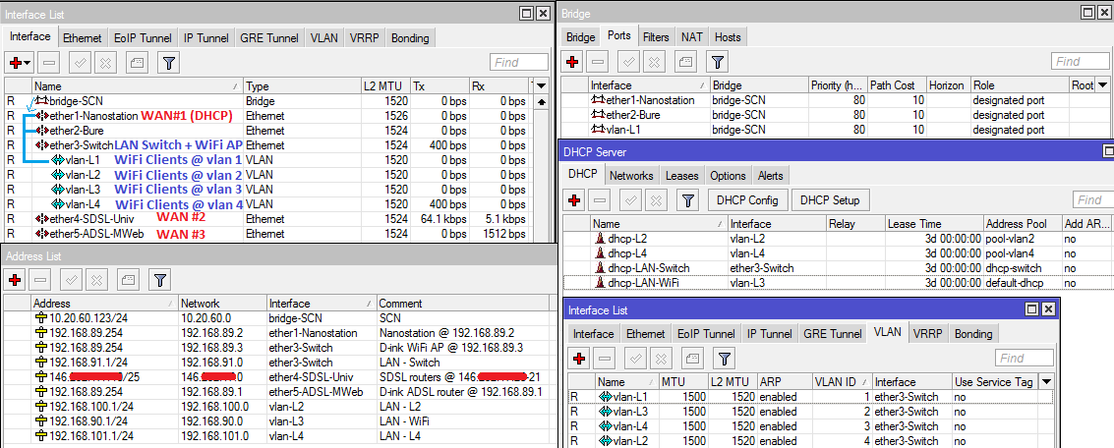Click the Lease Time column header
This screenshot has height=448, width=1114.
(934, 224)
